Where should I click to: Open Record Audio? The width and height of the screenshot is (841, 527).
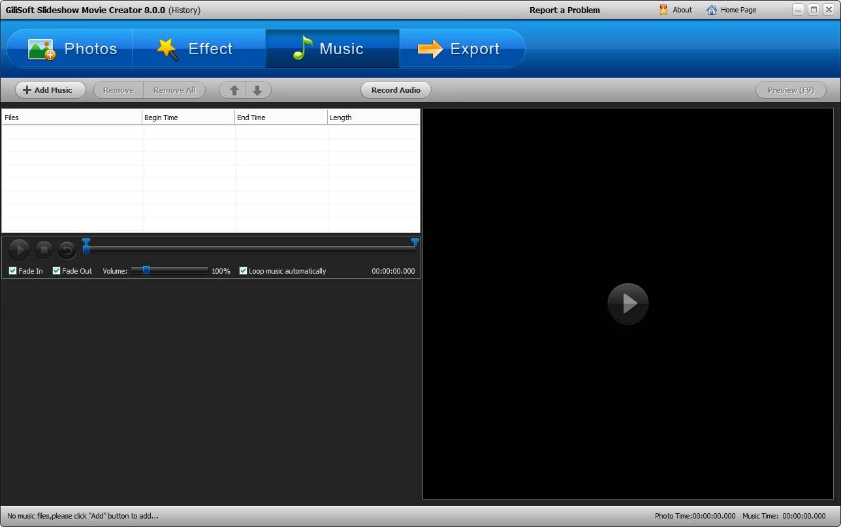click(396, 90)
